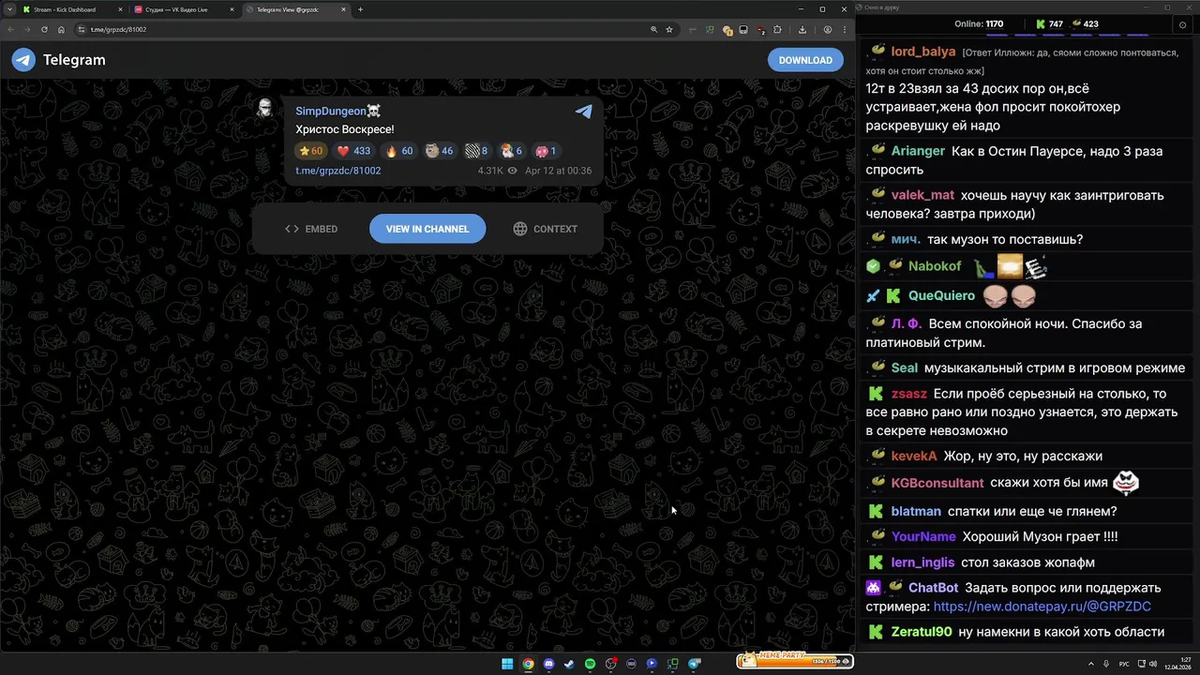Viewport: 1200px width, 675px height.
Task: Click the Kick viewer count 747
Action: point(1049,23)
